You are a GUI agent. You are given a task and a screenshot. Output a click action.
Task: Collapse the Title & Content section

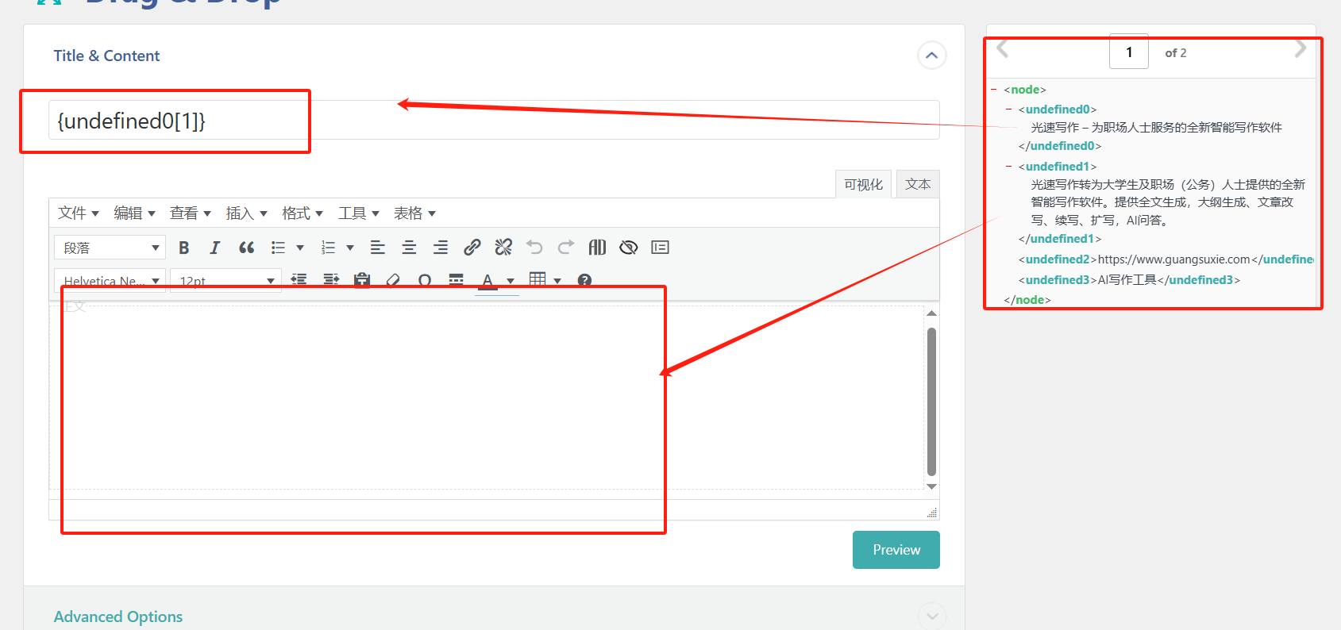(931, 56)
